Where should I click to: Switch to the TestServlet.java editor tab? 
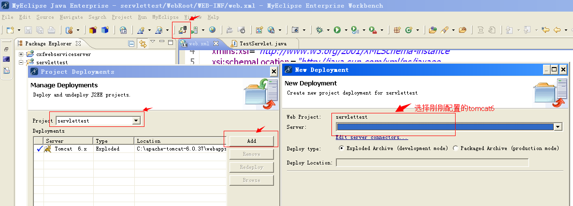pos(263,43)
